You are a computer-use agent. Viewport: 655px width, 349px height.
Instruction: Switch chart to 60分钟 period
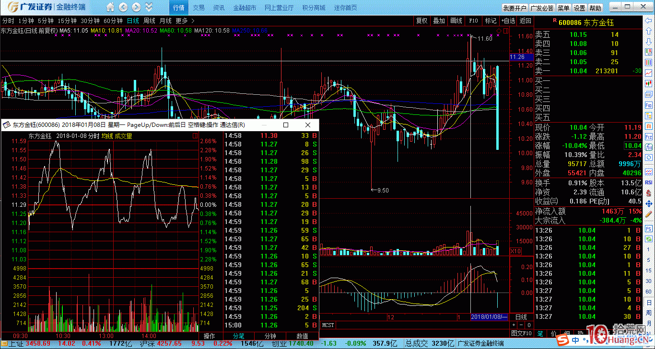114,21
